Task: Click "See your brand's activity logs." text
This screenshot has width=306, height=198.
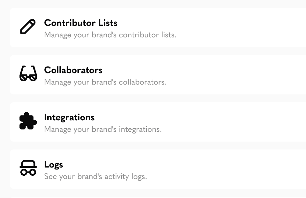Action: coord(96,177)
